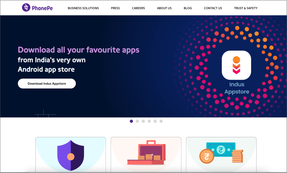
Task: Jump to the last carousel slide dot
Action: 161,121
